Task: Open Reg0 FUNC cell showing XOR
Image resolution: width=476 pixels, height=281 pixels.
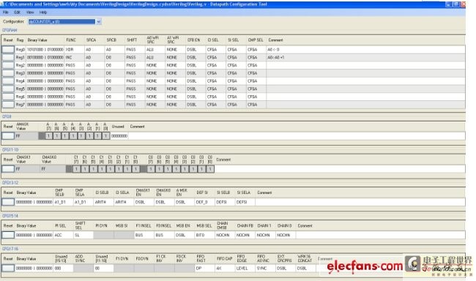Action: point(74,50)
